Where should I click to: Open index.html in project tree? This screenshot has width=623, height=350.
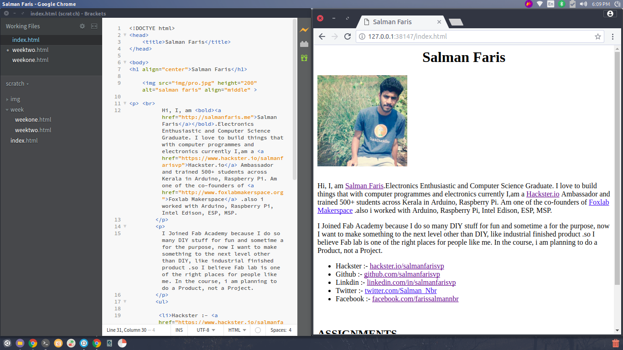[x=24, y=141]
